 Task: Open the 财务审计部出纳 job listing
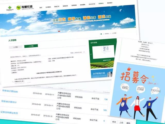click(x=10, y=91)
